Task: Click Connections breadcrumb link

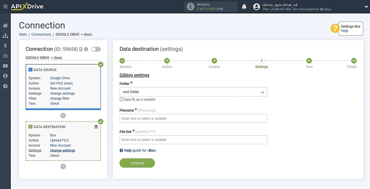Action: [x=41, y=34]
